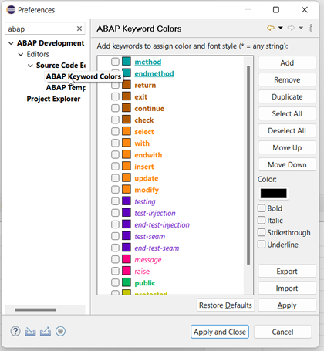324x351 pixels.
Task: Click the Apply button
Action: point(287,305)
